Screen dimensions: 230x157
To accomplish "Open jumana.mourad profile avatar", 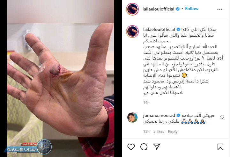I will click(132, 118).
